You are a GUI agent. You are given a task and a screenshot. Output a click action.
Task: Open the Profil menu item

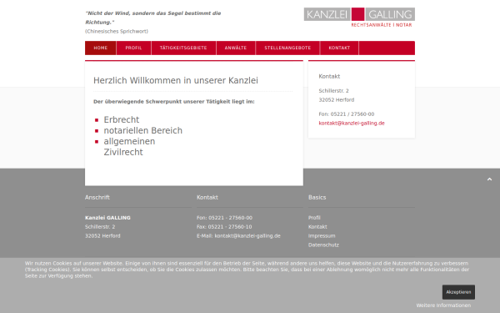[x=133, y=48]
